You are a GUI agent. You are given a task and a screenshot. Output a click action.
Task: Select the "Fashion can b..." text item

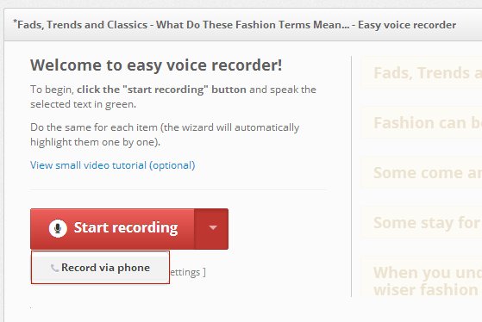(x=422, y=123)
